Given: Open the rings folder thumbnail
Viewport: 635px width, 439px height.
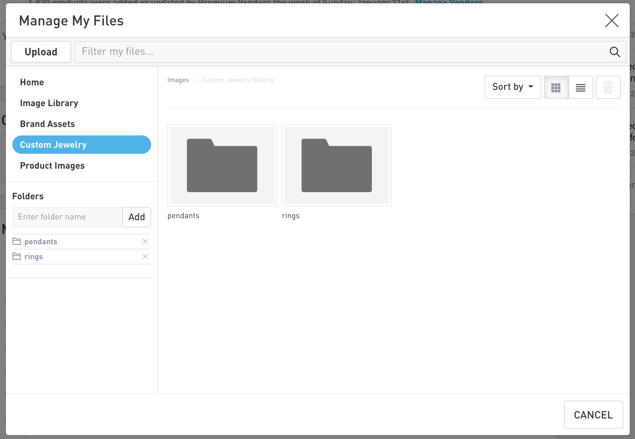Looking at the screenshot, I should (x=336, y=165).
